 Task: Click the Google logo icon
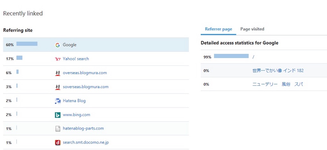(x=57, y=45)
